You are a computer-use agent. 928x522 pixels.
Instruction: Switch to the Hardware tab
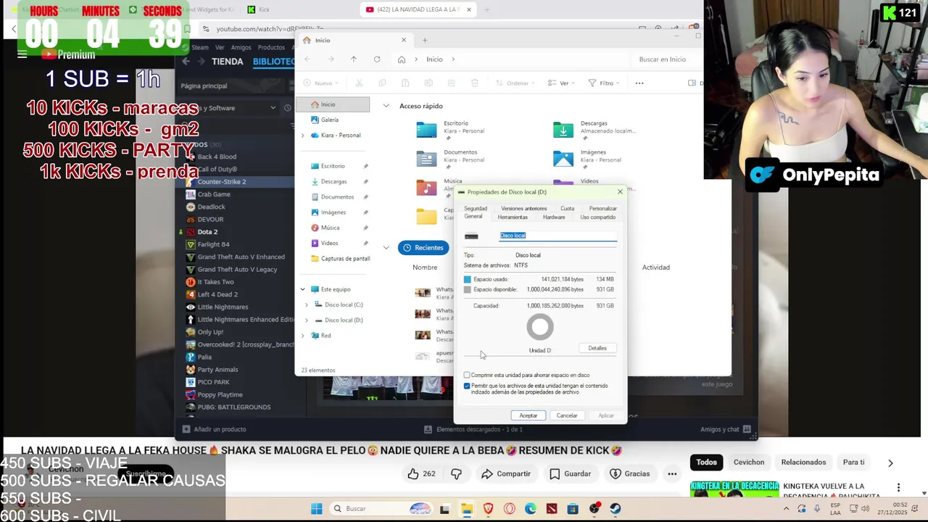(x=554, y=217)
